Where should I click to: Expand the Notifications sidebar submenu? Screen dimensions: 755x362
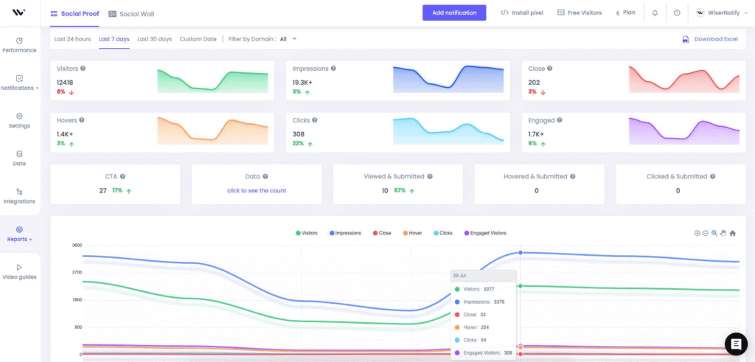pos(19,83)
